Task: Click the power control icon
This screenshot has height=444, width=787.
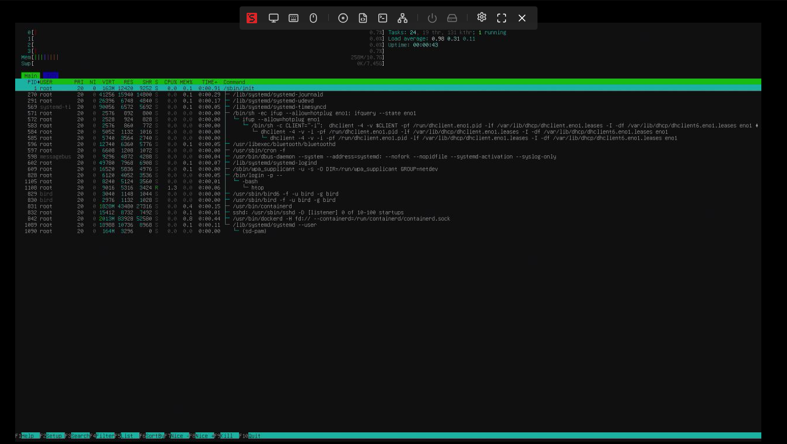Action: pos(432,18)
